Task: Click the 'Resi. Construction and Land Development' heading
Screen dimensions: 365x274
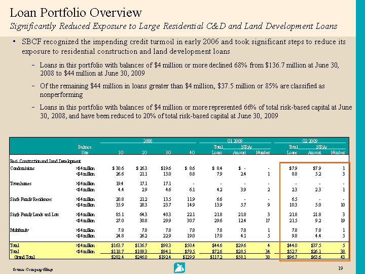Action: 45,161
